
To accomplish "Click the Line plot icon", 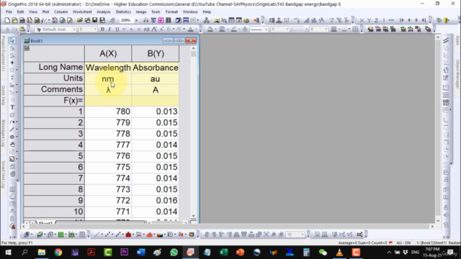I will tap(97, 235).
